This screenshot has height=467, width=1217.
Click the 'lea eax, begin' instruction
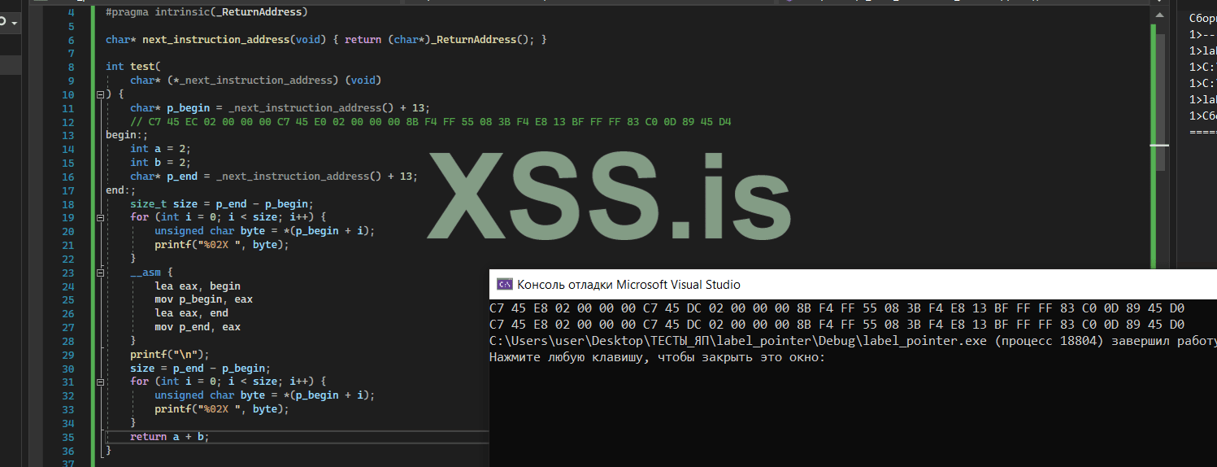coord(198,286)
